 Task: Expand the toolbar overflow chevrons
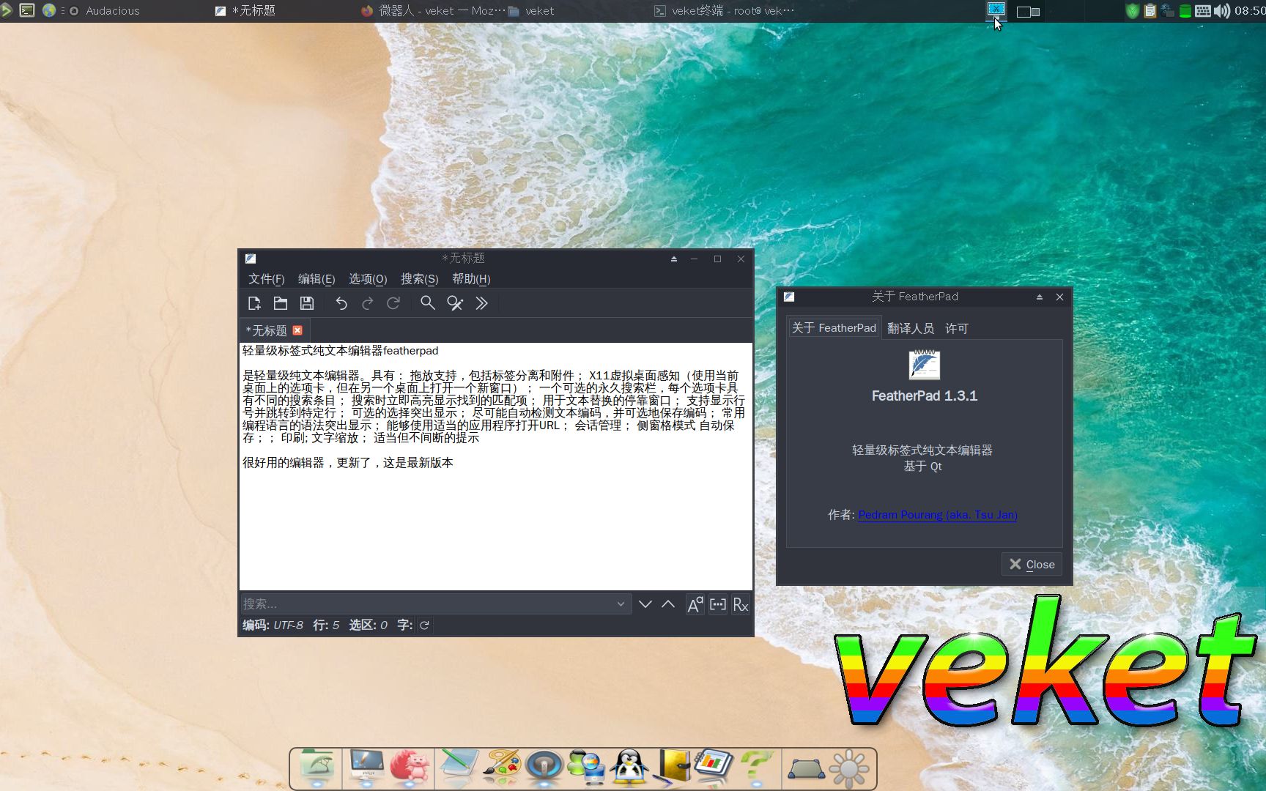click(x=481, y=303)
